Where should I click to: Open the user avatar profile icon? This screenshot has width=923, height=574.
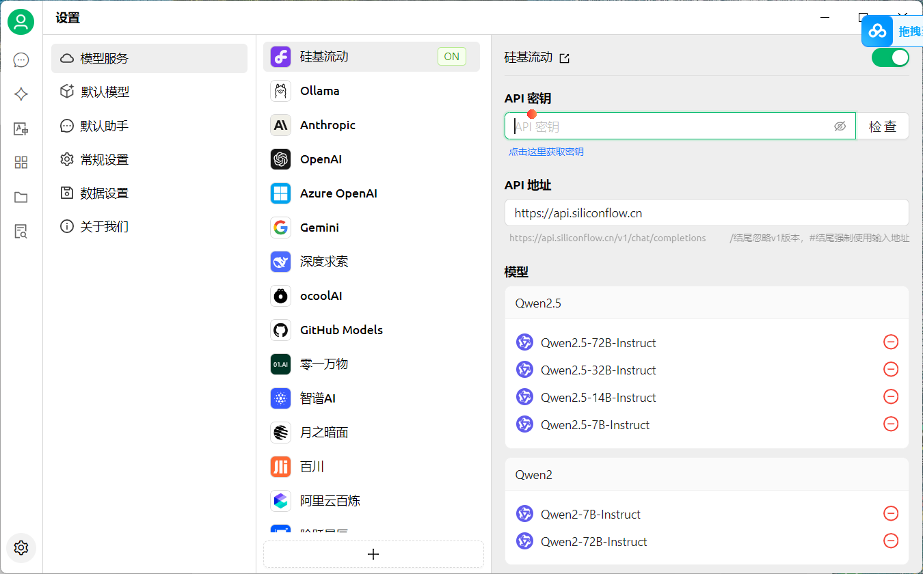click(21, 22)
